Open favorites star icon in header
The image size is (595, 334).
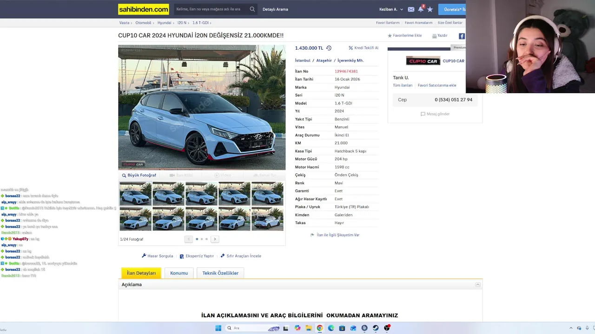pyautogui.click(x=430, y=9)
